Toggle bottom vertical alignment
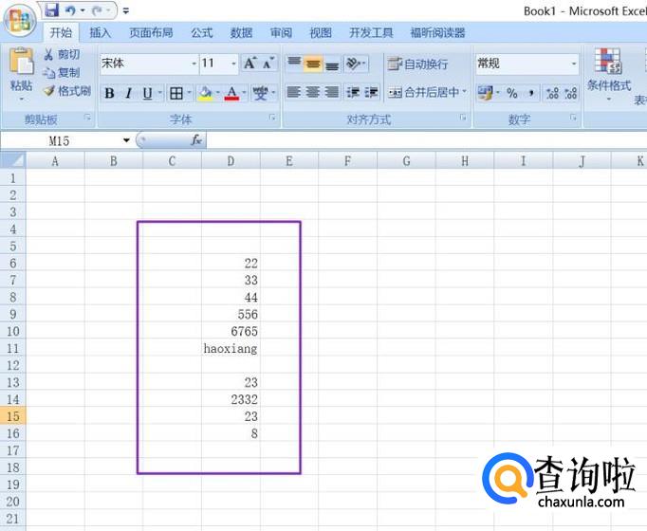The width and height of the screenshot is (647, 531). (x=332, y=64)
